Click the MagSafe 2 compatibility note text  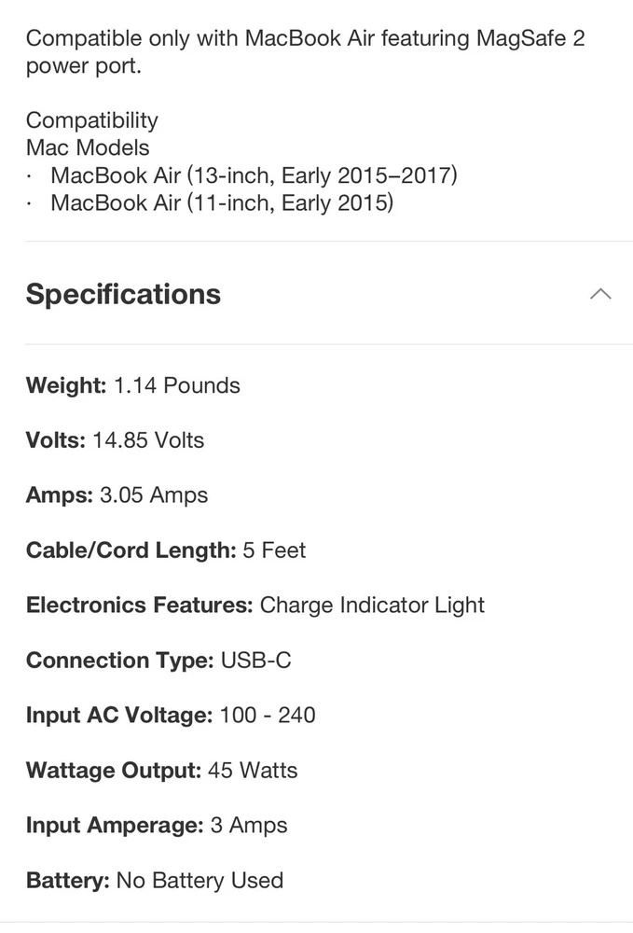(x=305, y=53)
